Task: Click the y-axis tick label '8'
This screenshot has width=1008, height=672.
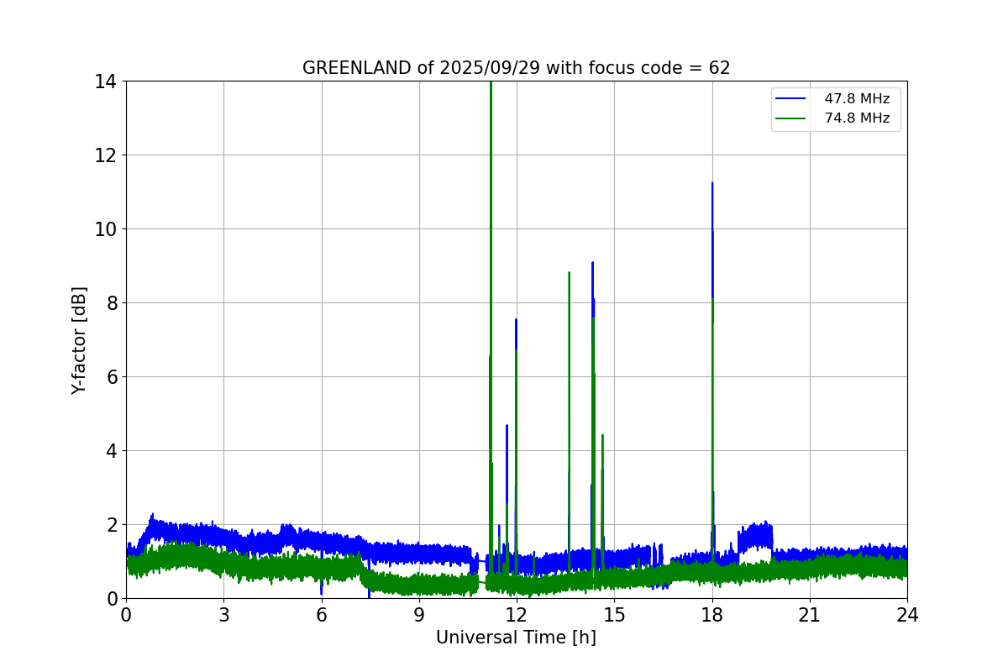Action: 110,303
